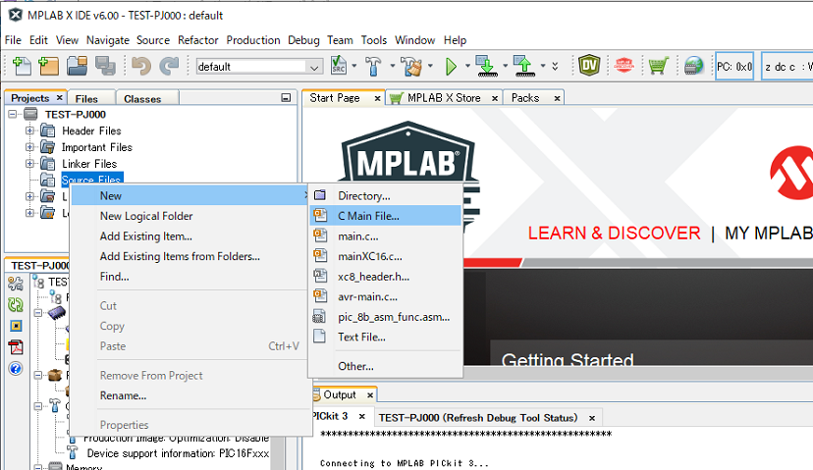Switch to the Packs tab
This screenshot has width=813, height=470.
(524, 98)
